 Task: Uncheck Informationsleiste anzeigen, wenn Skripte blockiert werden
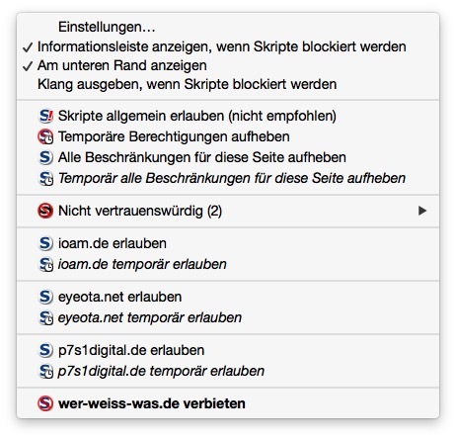(228, 46)
